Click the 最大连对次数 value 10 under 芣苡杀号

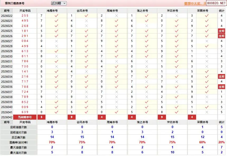pyautogui.click(x=173, y=152)
